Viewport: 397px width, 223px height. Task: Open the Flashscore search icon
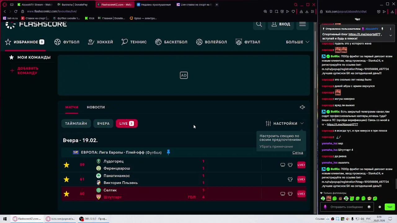259,24
